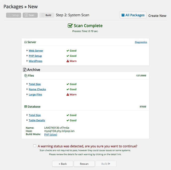Expand the Web Server row arrow
Screen dimensions: 171x170
click(x=27, y=50)
